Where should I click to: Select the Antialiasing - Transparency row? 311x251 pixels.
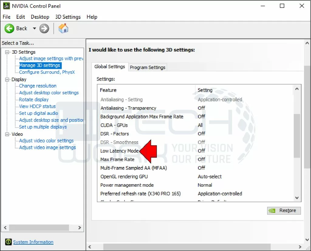(195, 108)
